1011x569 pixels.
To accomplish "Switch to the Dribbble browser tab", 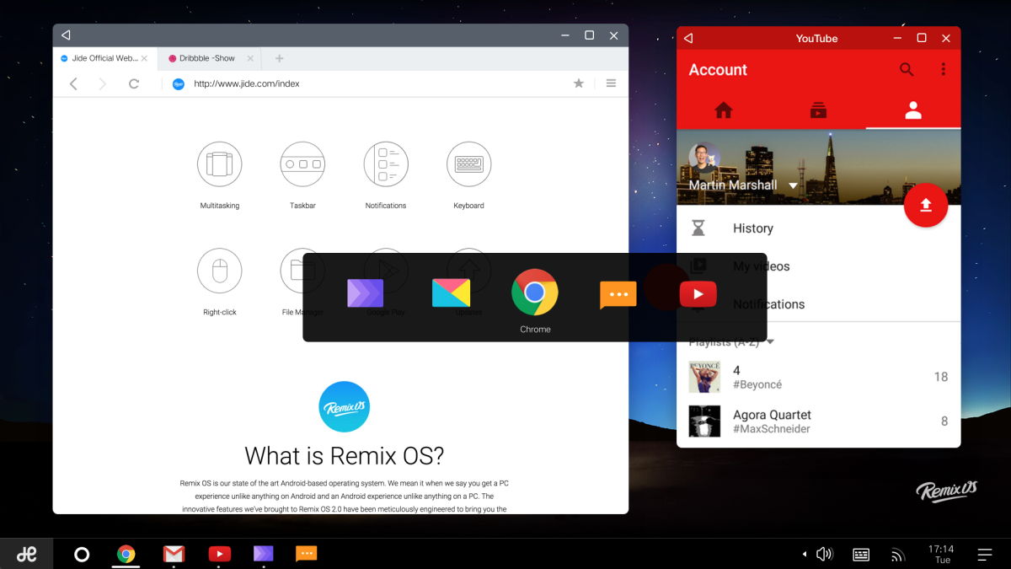I will (207, 58).
